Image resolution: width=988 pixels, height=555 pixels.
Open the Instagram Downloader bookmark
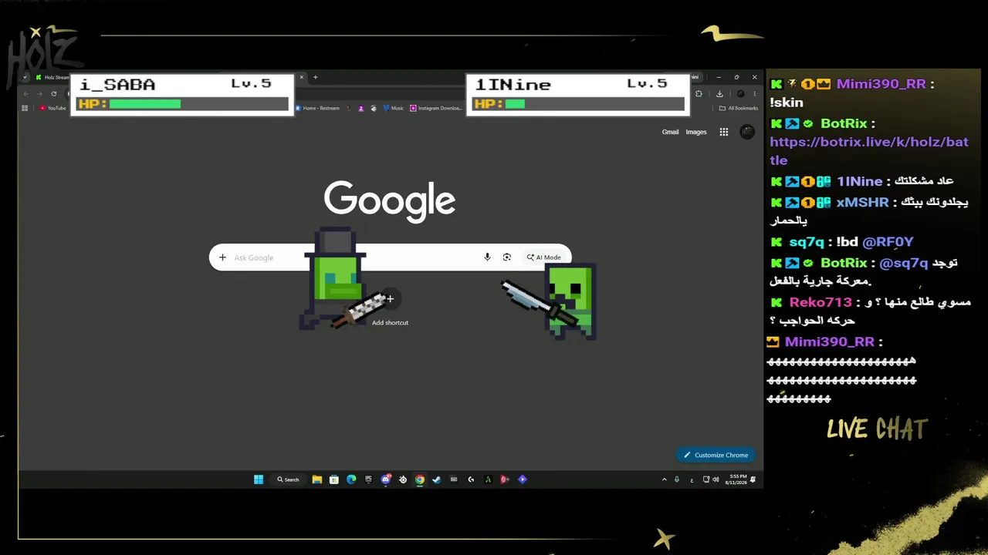click(x=436, y=108)
